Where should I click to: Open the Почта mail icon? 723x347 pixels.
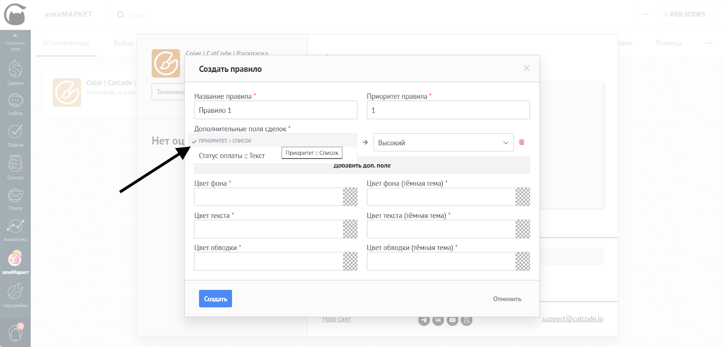[x=15, y=198]
